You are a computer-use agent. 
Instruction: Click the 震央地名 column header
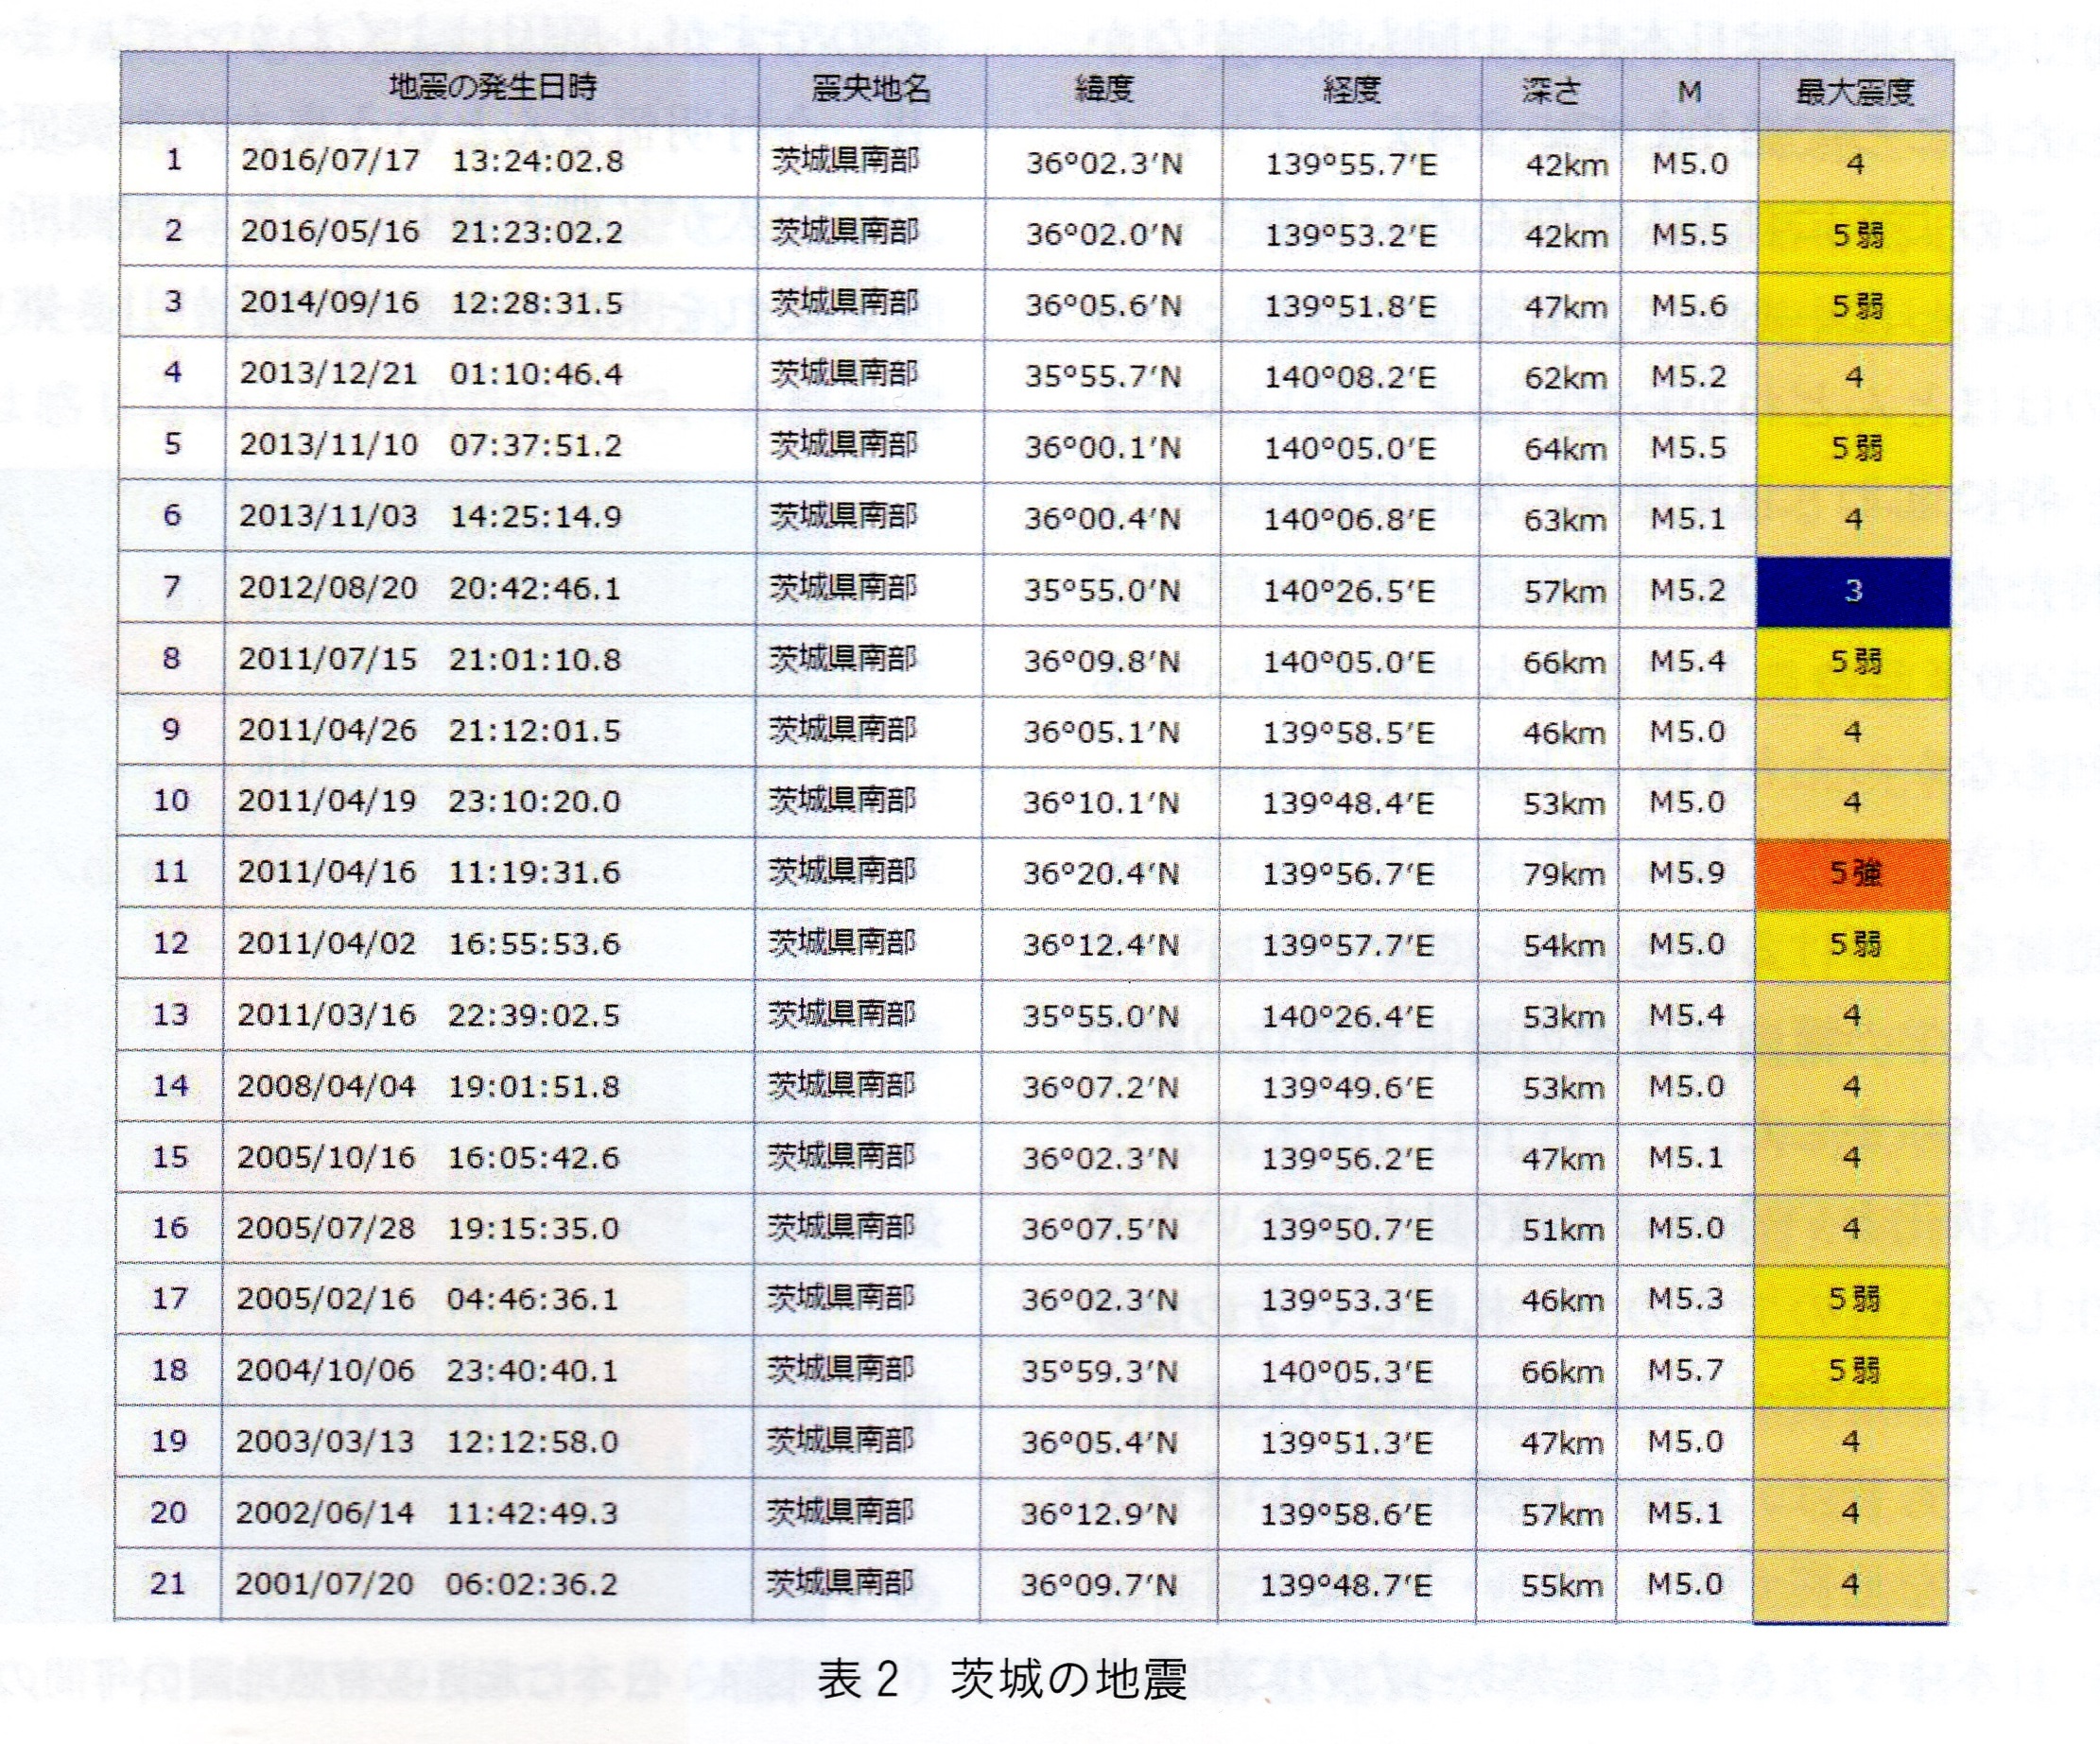(x=870, y=90)
